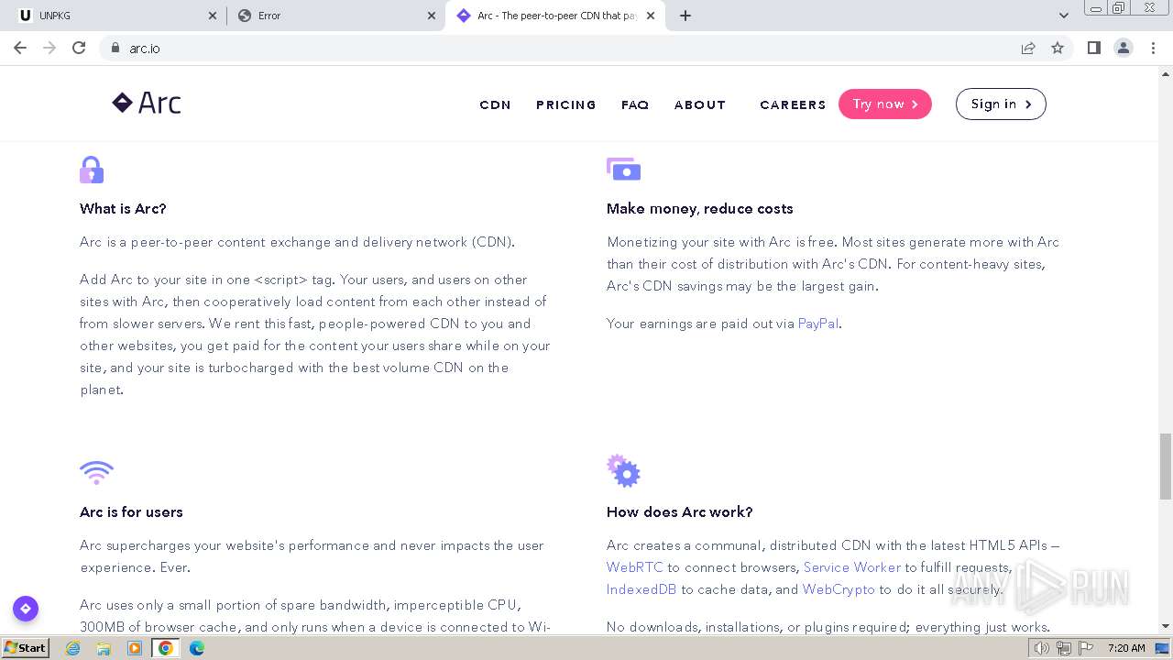Click the 'What is Arc?' heading
The height and width of the screenshot is (660, 1173).
click(x=123, y=209)
